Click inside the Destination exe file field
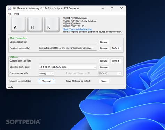The image size is (165, 130). (x=68, y=48)
